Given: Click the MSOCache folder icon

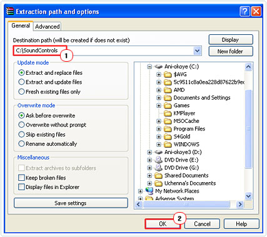Looking at the screenshot, I should 168,121.
